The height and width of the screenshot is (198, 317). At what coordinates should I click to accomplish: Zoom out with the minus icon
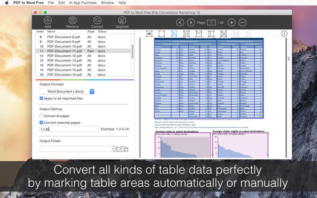[x=242, y=22]
